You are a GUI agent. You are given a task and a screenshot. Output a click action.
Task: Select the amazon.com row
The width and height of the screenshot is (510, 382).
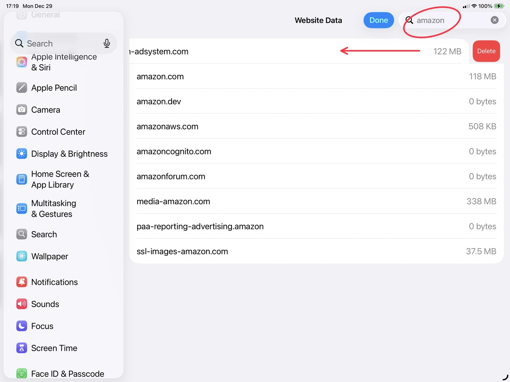pos(316,76)
